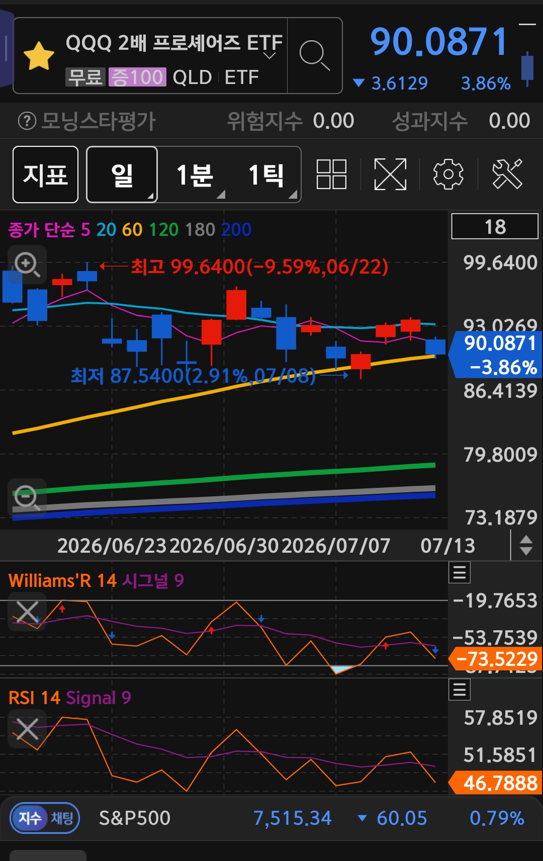The width and height of the screenshot is (543, 861).
Task: Expand the QQQ 2배 프로셰어즈 ETF name dropdown
Action: [x=270, y=55]
